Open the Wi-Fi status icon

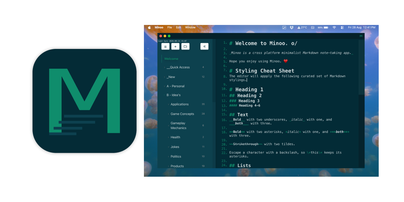[334, 27]
